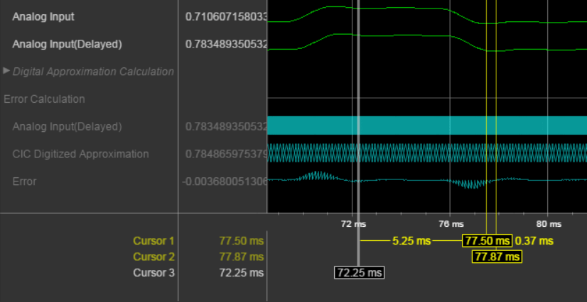Click the 77.87 ms cursor flag
The width and height of the screenshot is (587, 302).
click(x=497, y=257)
